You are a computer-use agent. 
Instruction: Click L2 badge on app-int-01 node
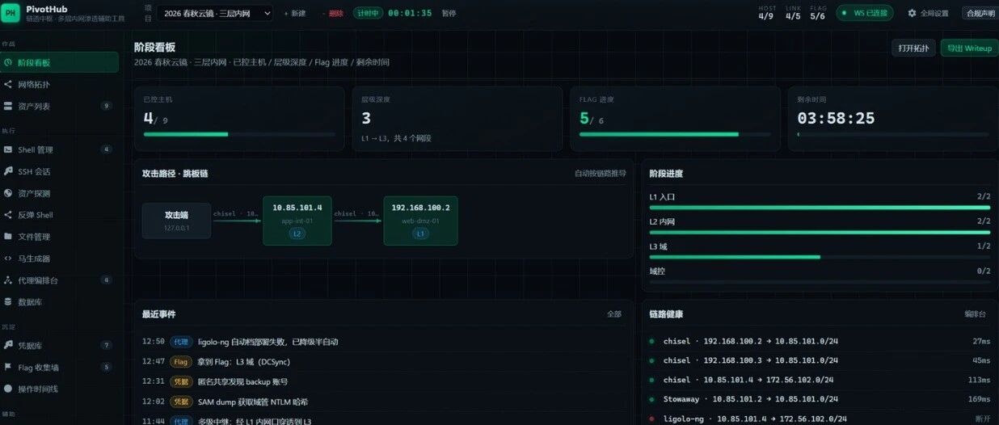[297, 234]
